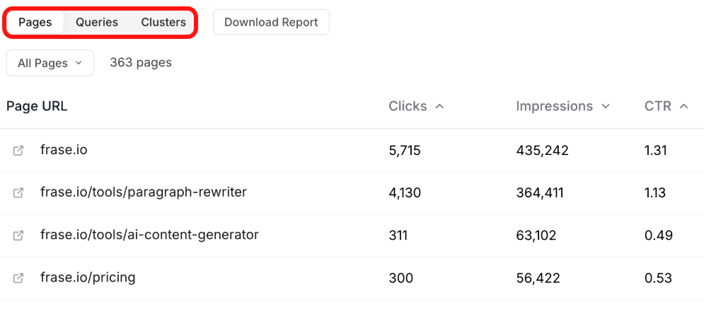Open external link icon for ai-content-generator page
Viewport: 704px width, 312px height.
click(x=19, y=235)
